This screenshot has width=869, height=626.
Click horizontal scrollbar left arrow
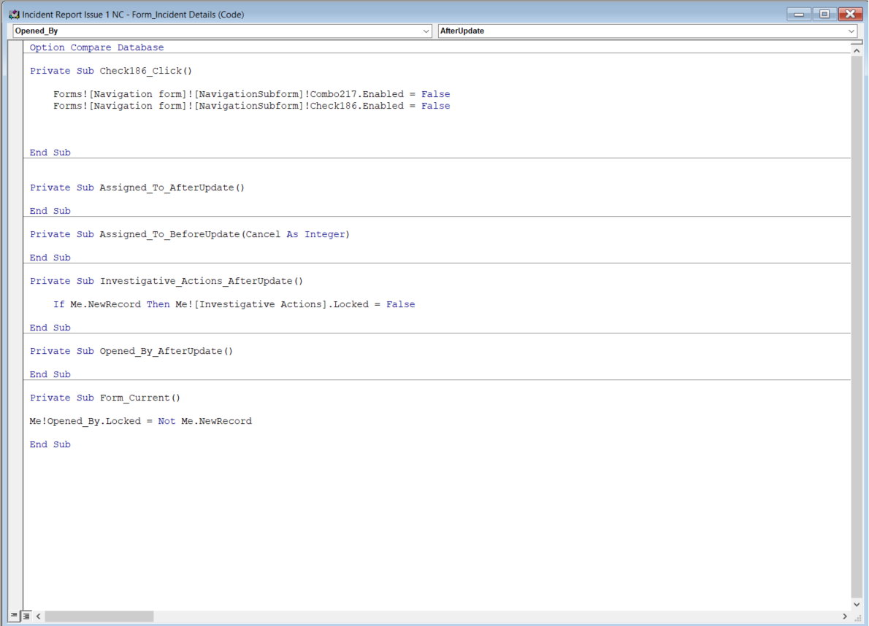coord(38,616)
